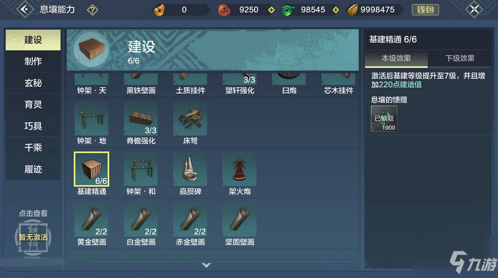The image size is (498, 278).
Task: Select the 架火炮 cannon icon
Action: click(x=239, y=169)
